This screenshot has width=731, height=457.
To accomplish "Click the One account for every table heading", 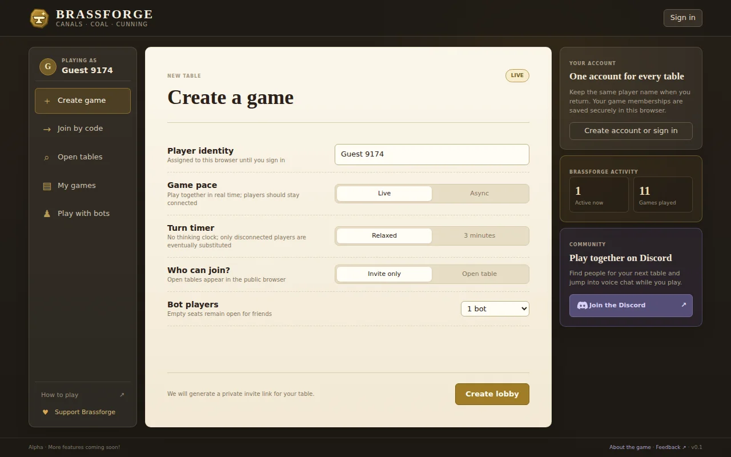I will click(x=626, y=77).
